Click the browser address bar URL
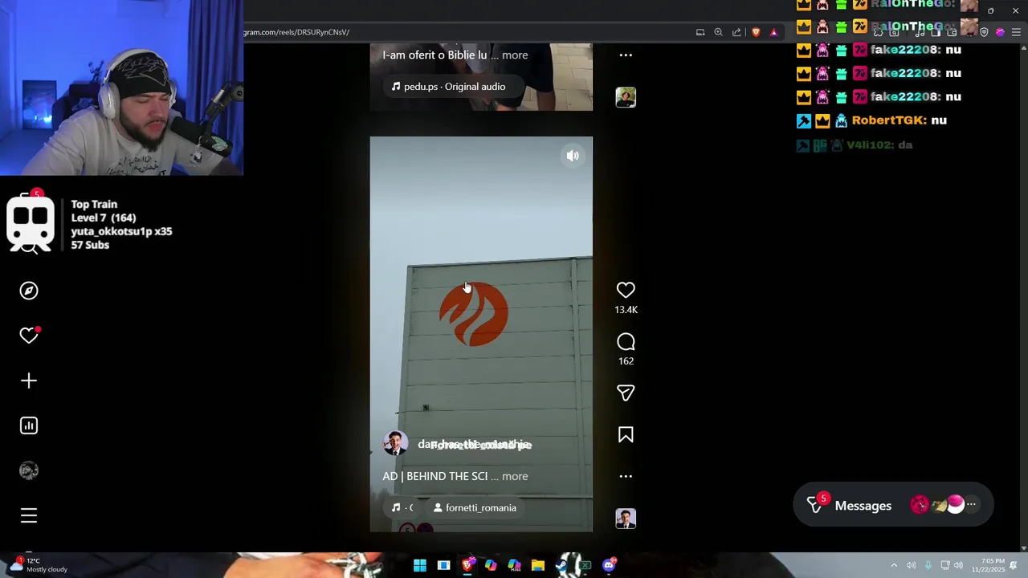The height and width of the screenshot is (578, 1028). tap(296, 32)
